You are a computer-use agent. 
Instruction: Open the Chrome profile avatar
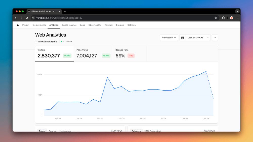click(231, 18)
